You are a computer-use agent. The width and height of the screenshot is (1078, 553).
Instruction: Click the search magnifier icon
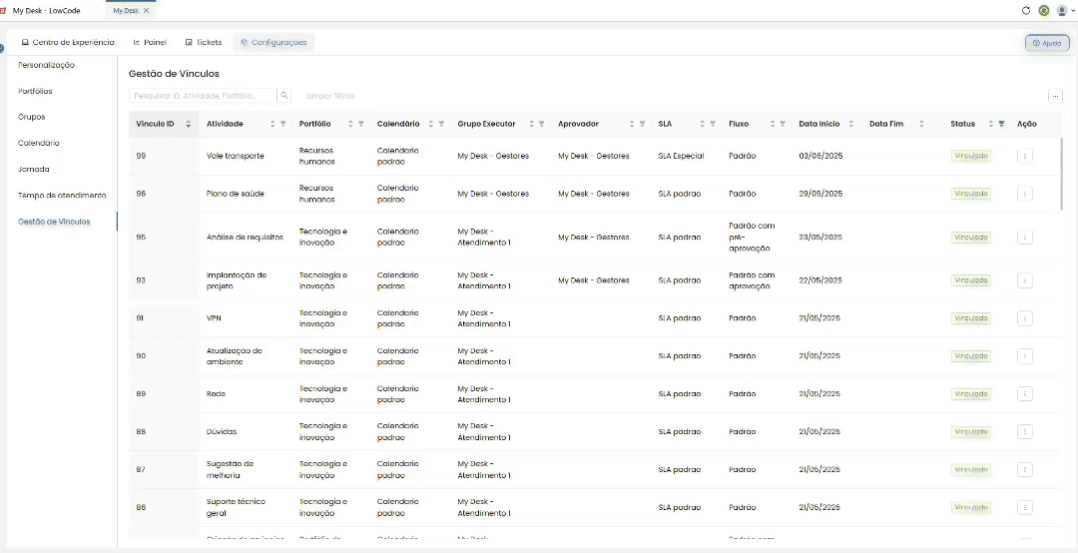click(284, 96)
